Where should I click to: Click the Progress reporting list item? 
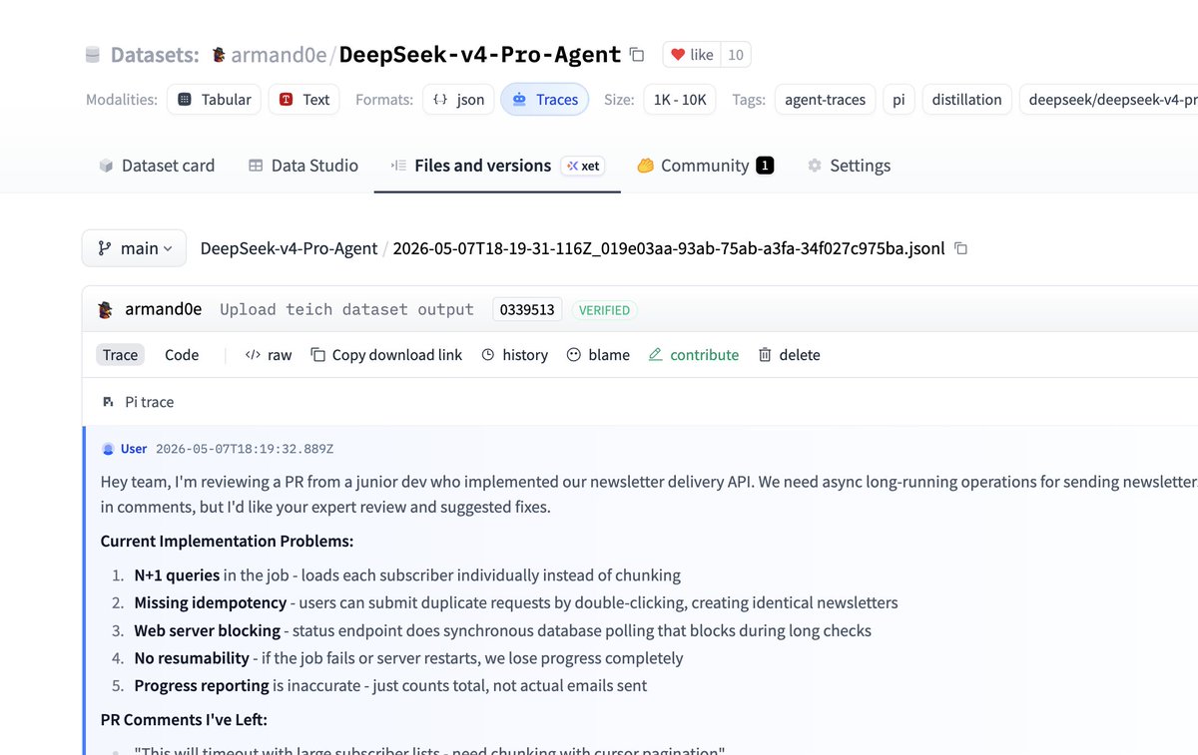tap(390, 685)
